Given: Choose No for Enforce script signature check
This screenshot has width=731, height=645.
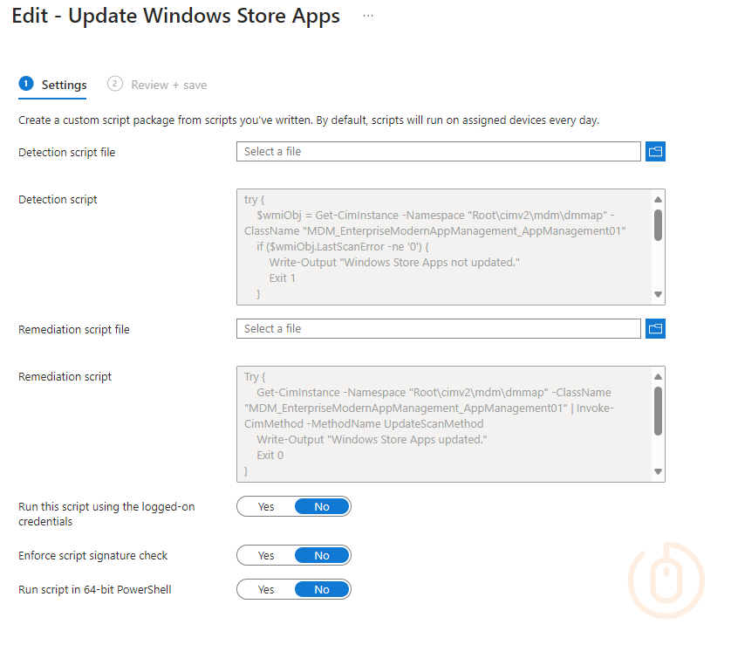Looking at the screenshot, I should 322,556.
